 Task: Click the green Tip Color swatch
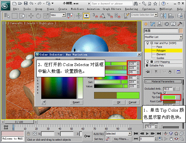(x=169, y=97)
